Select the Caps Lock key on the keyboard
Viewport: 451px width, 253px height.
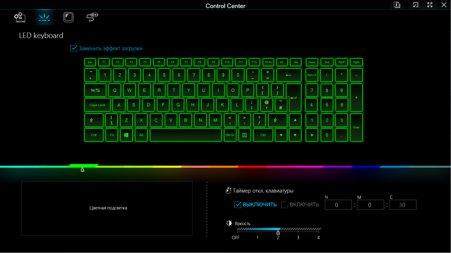pyautogui.click(x=97, y=105)
